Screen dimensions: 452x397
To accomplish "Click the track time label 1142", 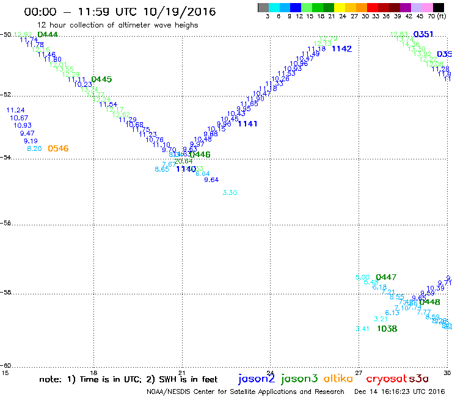I will 342,49.
